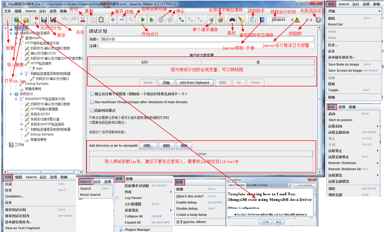Click the Save As toolbar icon

tap(53, 20)
